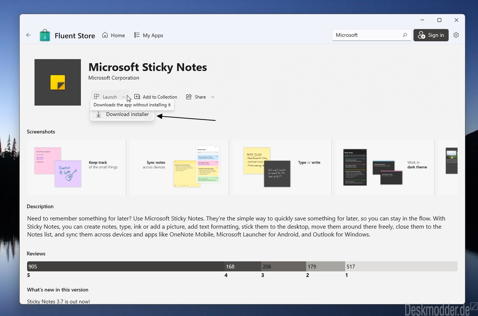Open settings with the gear icon
478x316 pixels.
pyautogui.click(x=456, y=35)
